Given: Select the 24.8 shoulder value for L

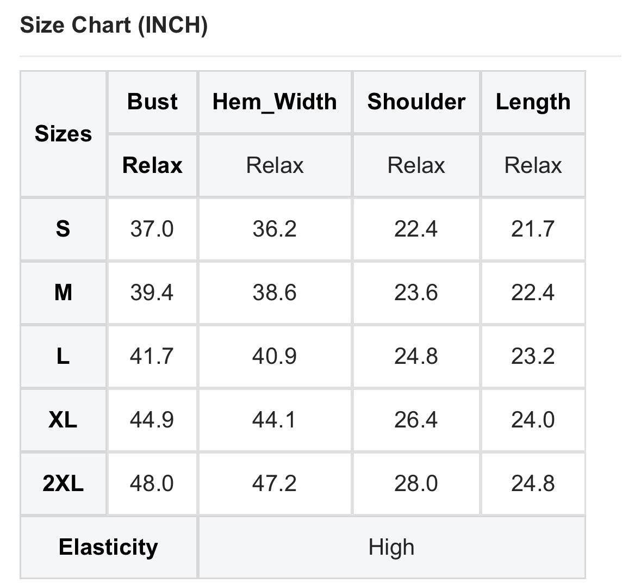Looking at the screenshot, I should pyautogui.click(x=416, y=357).
